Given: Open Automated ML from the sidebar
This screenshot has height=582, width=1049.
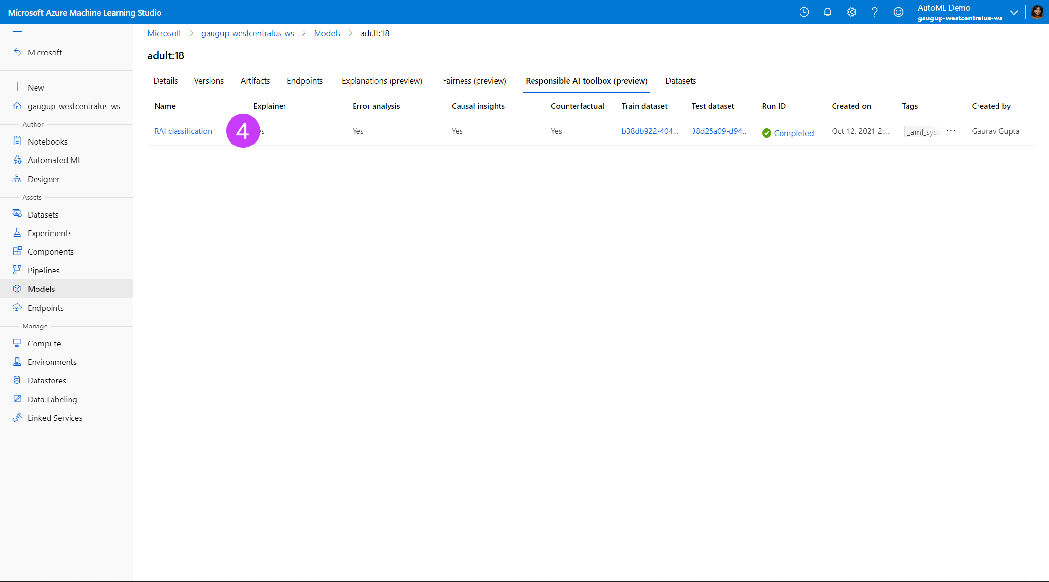Looking at the screenshot, I should [54, 160].
